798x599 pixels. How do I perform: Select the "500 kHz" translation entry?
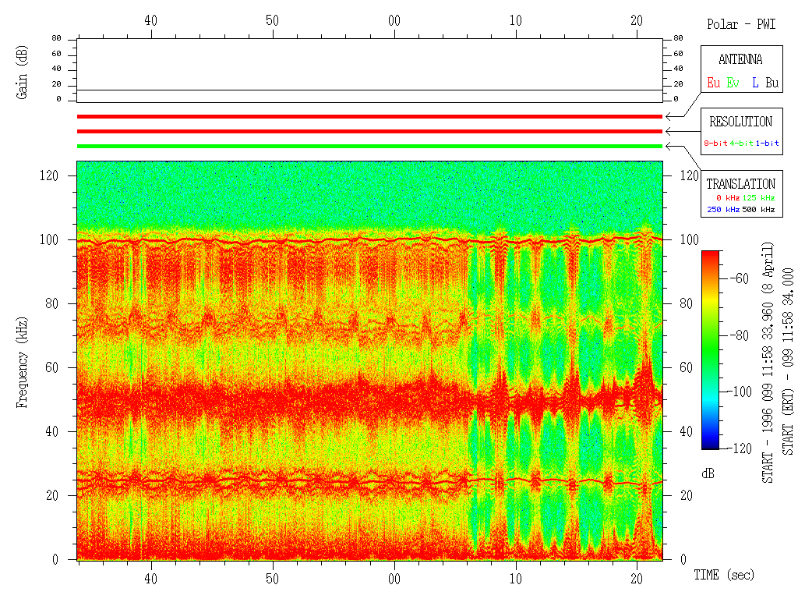(761, 210)
